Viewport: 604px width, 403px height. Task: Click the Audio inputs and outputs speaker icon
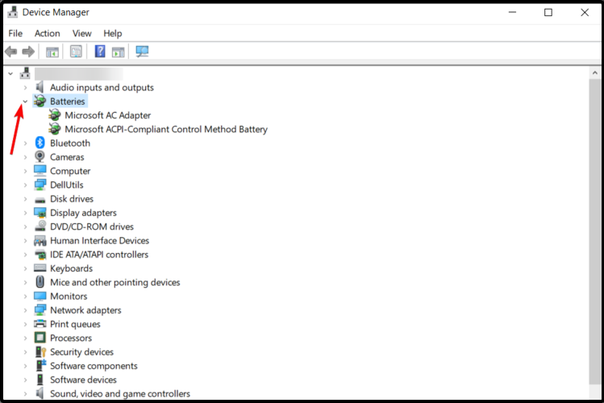[x=40, y=87]
